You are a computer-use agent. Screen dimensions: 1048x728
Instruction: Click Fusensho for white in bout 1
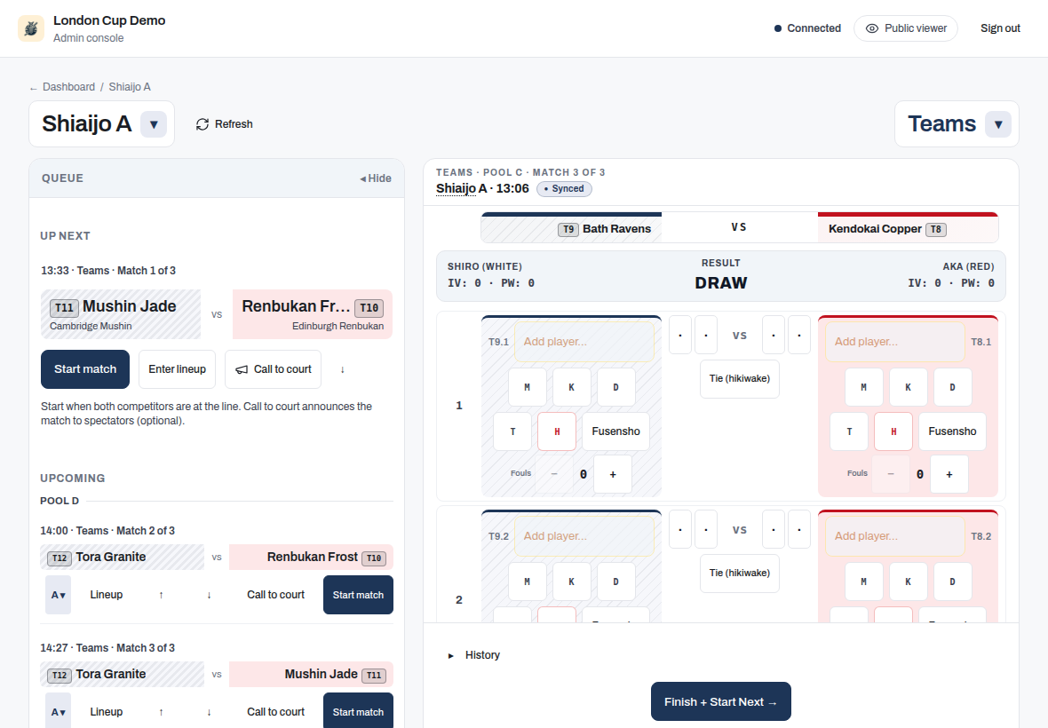pos(615,431)
